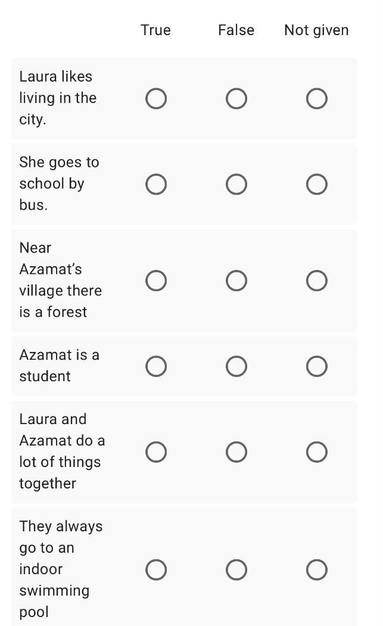383x626 pixels.
Task: Choose True for 'Azamat is a student'
Action: [x=156, y=366]
